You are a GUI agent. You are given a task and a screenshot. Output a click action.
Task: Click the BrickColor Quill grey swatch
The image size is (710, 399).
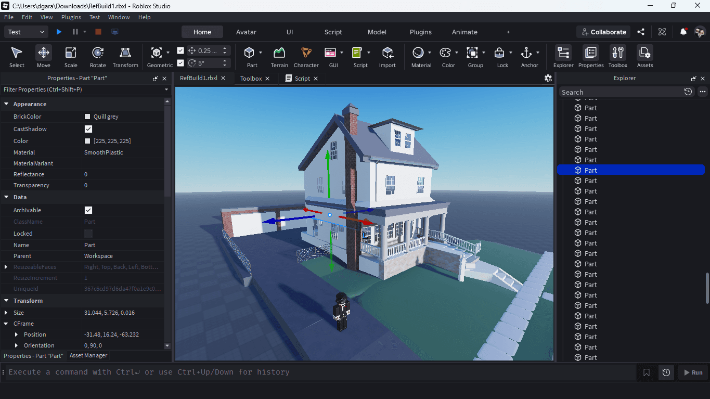pos(87,117)
